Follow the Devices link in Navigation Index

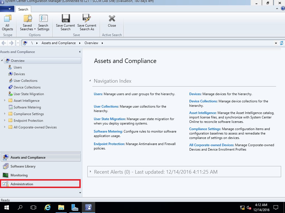195,94
